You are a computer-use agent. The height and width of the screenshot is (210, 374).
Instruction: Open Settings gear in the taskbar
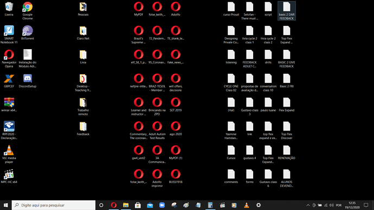pyautogui.click(x=259, y=205)
